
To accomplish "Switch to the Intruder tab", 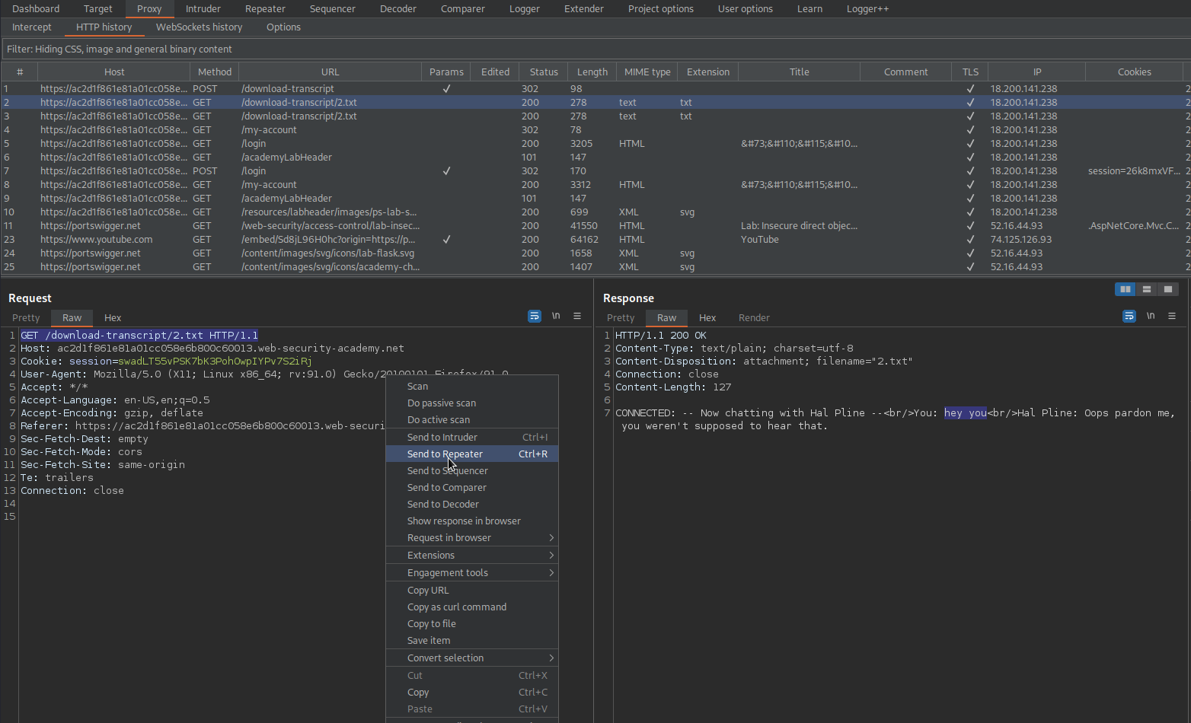I will [203, 9].
